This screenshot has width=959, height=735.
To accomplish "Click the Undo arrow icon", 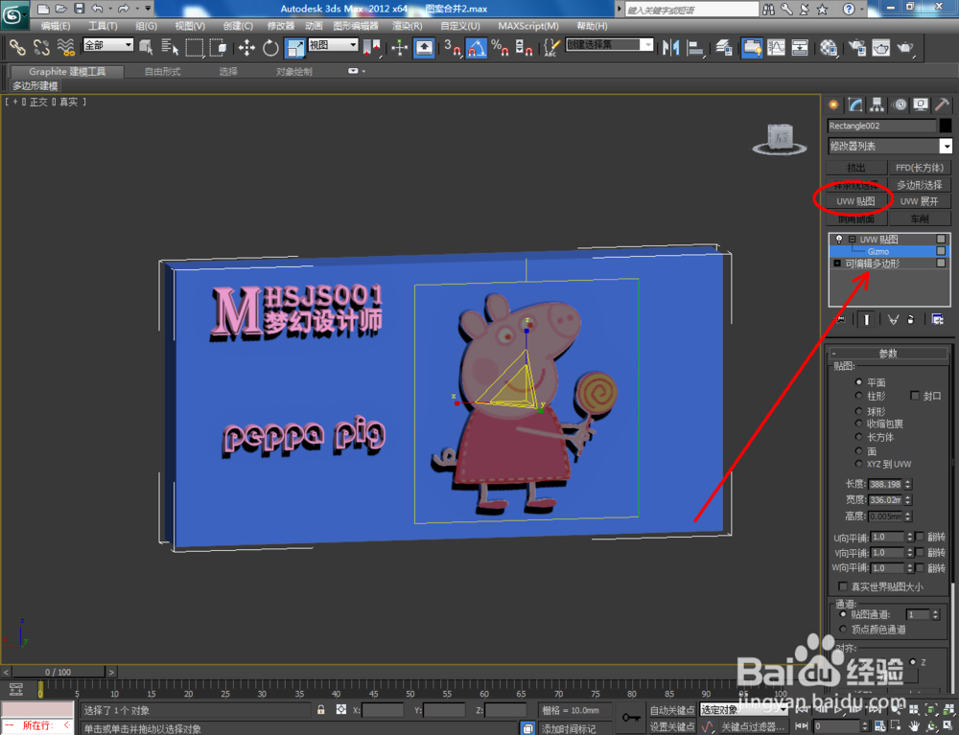I will click(x=97, y=9).
